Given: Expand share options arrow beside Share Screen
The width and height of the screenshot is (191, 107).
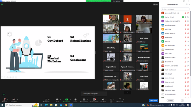Looking at the screenshot, I should pos(70,100).
